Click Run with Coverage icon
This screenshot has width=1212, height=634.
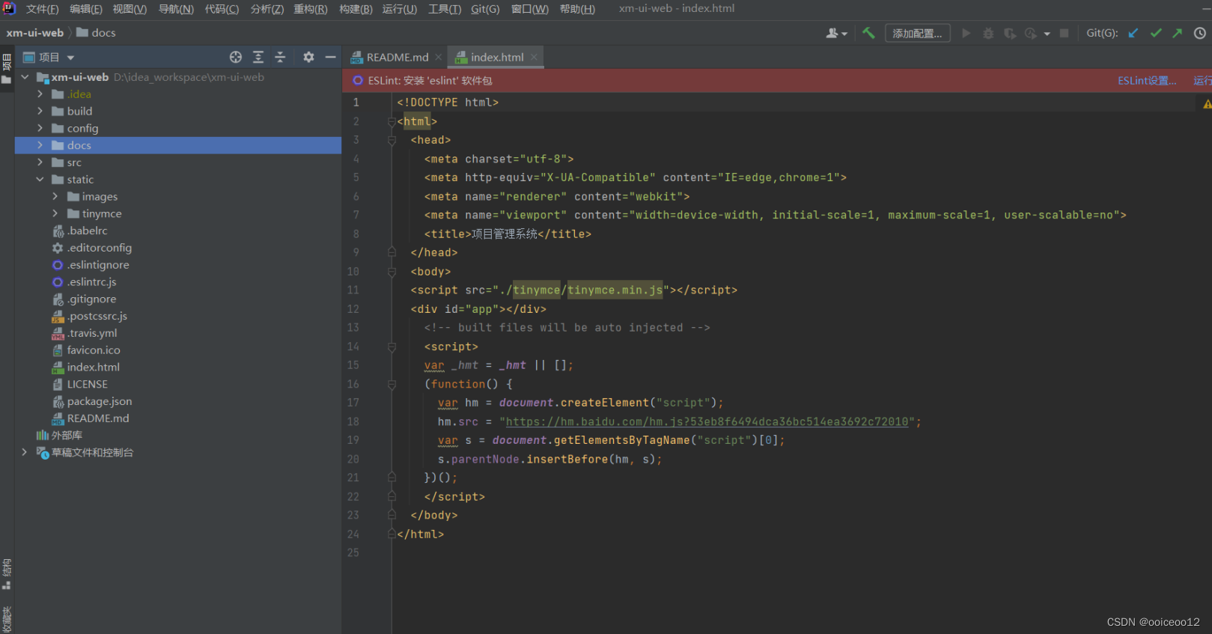[x=1010, y=33]
